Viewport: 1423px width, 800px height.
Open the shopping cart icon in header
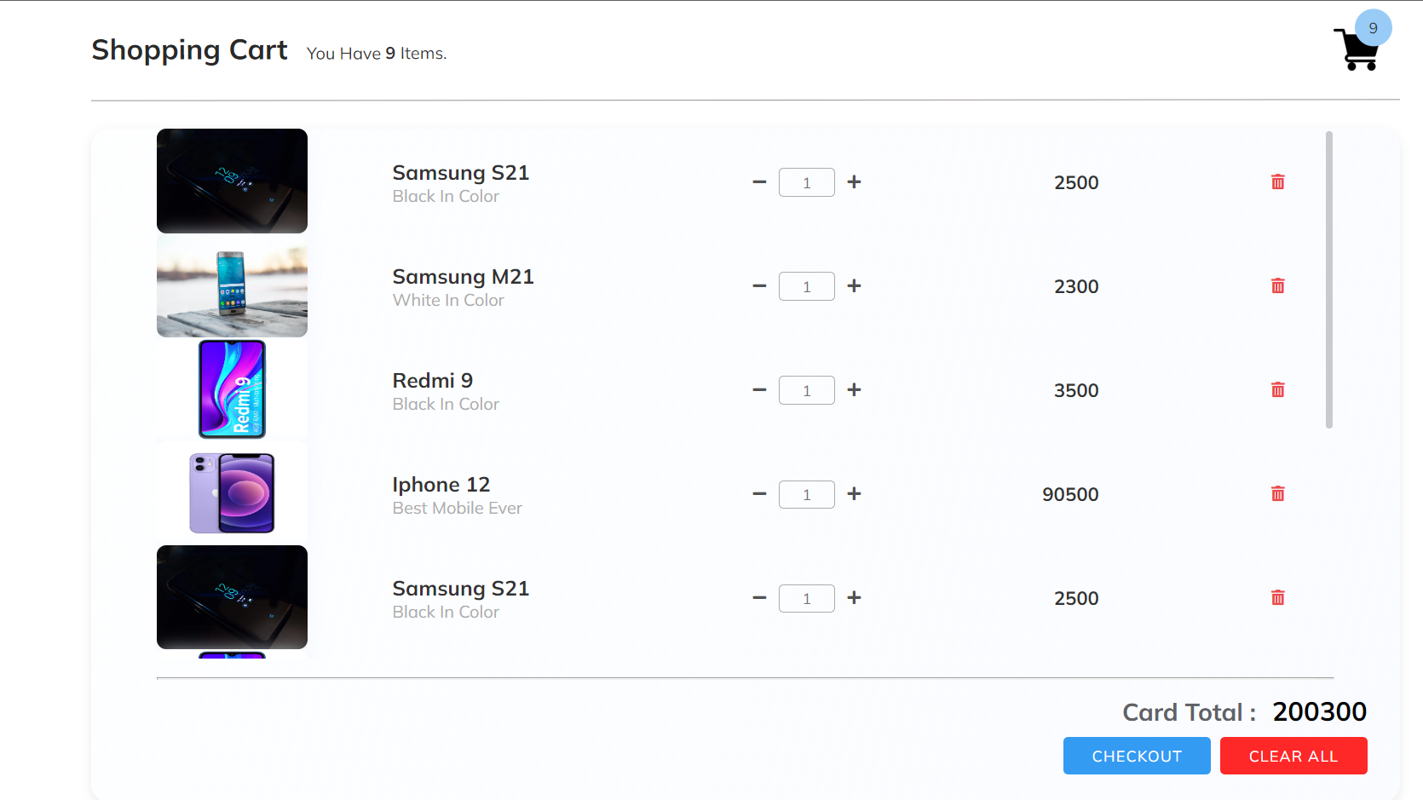1357,49
